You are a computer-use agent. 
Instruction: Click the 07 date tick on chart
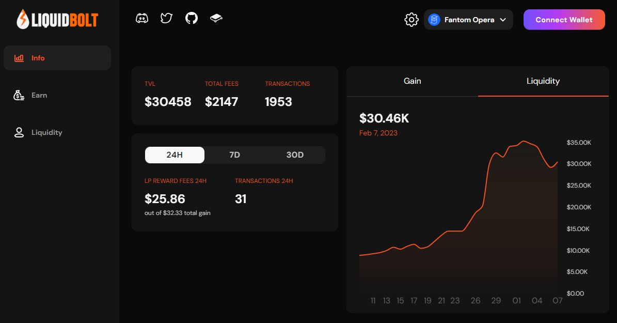click(x=558, y=301)
